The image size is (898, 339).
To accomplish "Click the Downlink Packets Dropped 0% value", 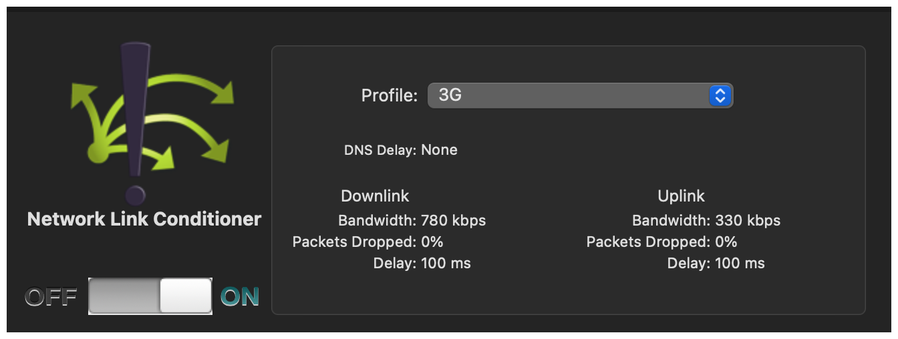I will pyautogui.click(x=432, y=242).
